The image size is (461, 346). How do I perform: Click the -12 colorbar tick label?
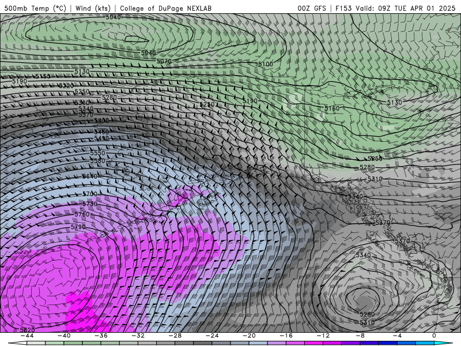click(323, 336)
